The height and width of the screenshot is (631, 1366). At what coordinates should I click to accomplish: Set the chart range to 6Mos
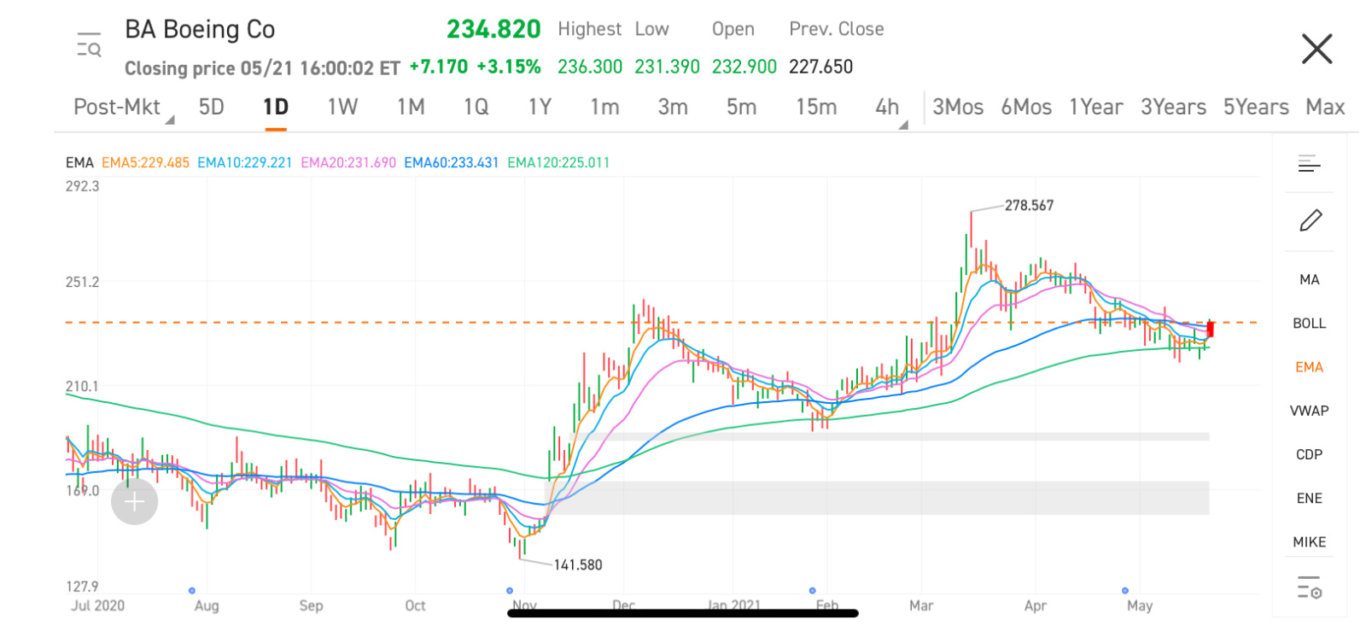pyautogui.click(x=1026, y=107)
